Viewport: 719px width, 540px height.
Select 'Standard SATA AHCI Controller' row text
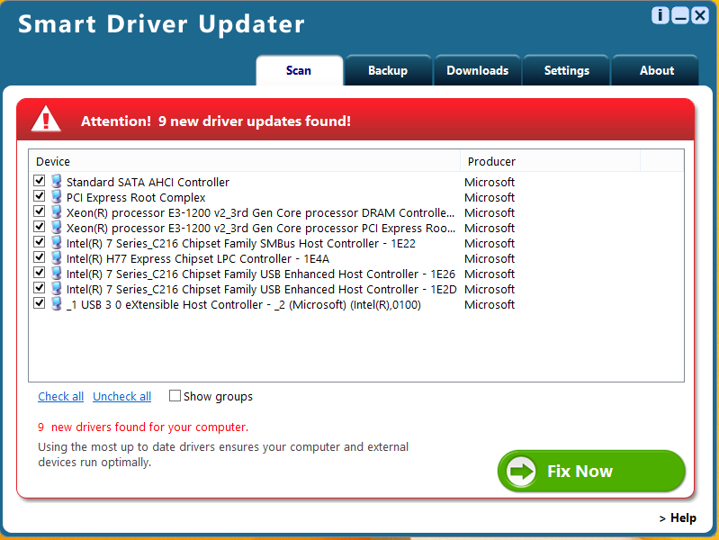pyautogui.click(x=148, y=182)
